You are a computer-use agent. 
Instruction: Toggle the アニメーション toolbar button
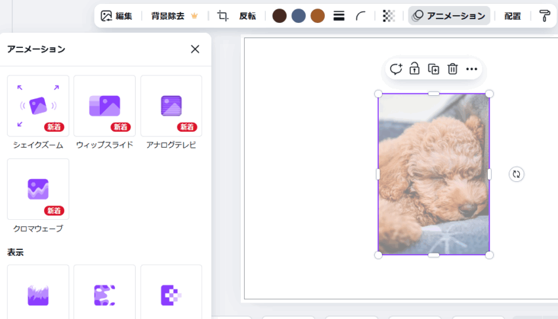pos(449,16)
